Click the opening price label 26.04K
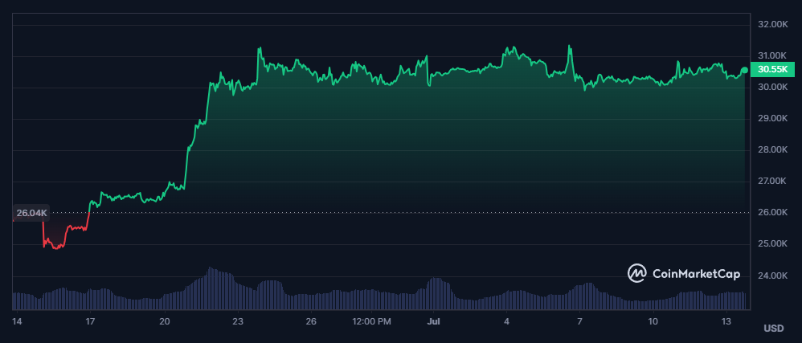This screenshot has width=802, height=343. [x=31, y=213]
